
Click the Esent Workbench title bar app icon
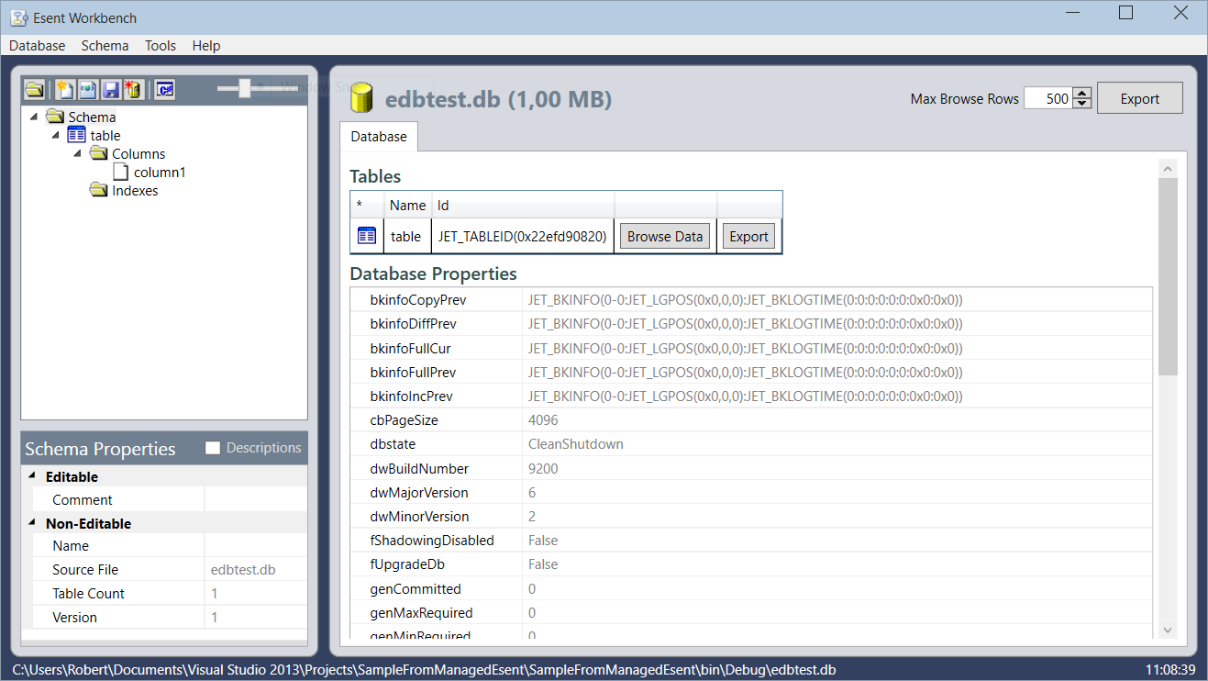coord(18,18)
